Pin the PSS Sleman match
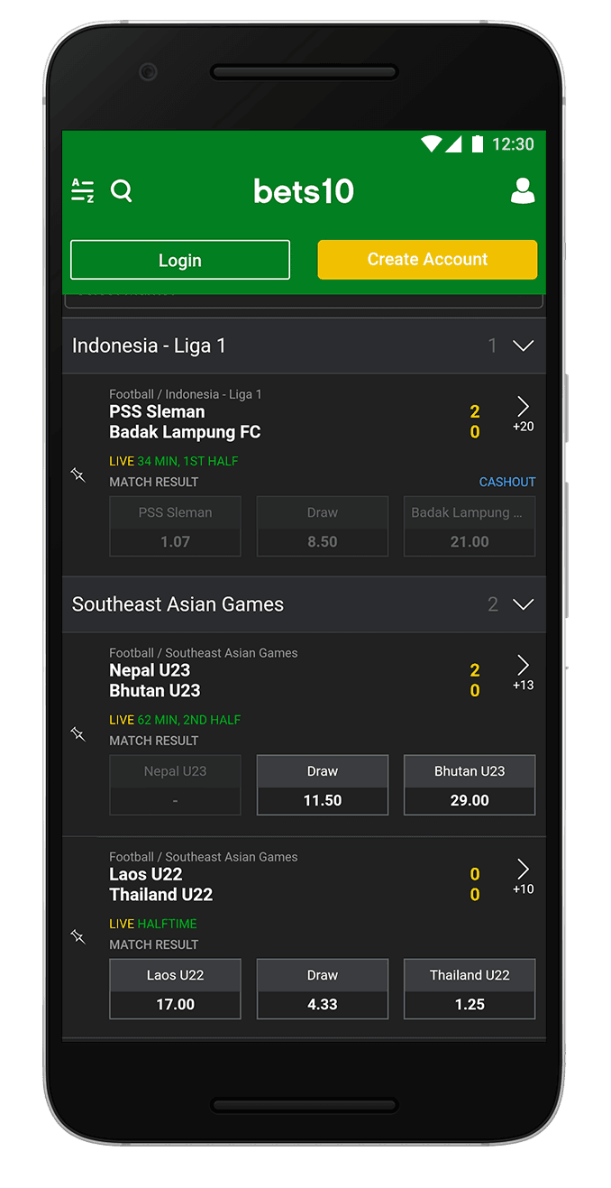Image resolution: width=611 pixels, height=1188 pixels. [78, 475]
